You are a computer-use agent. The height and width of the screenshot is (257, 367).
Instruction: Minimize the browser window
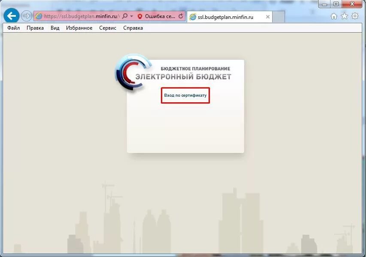click(325, 4)
